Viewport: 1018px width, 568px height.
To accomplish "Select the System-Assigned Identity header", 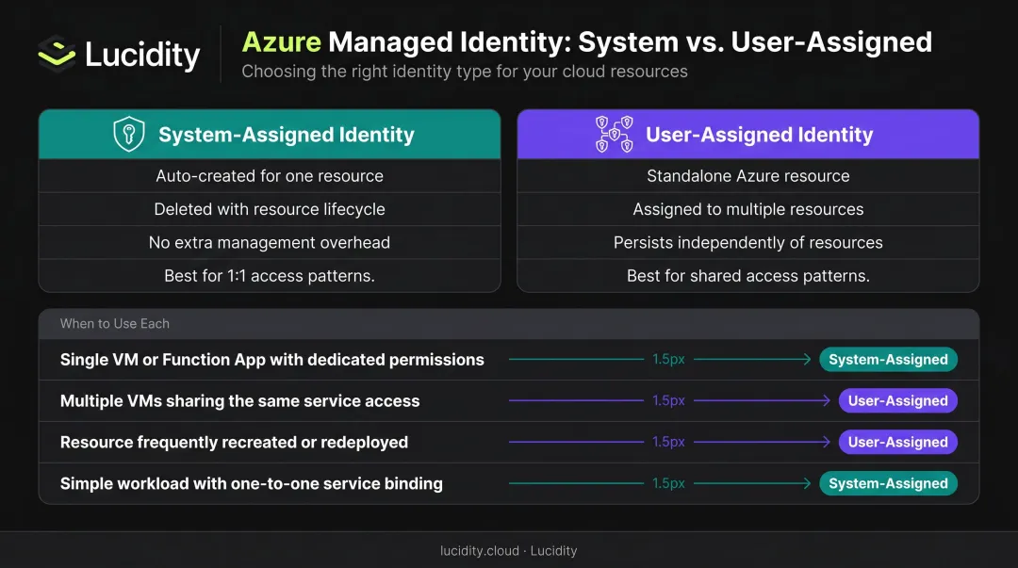I will point(270,135).
